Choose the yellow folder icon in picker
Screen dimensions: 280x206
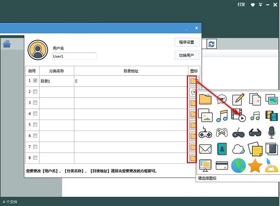pyautogui.click(x=205, y=99)
